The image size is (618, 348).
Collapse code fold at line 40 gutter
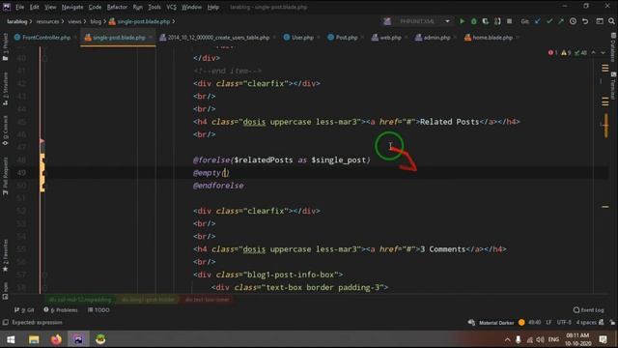tap(44, 58)
